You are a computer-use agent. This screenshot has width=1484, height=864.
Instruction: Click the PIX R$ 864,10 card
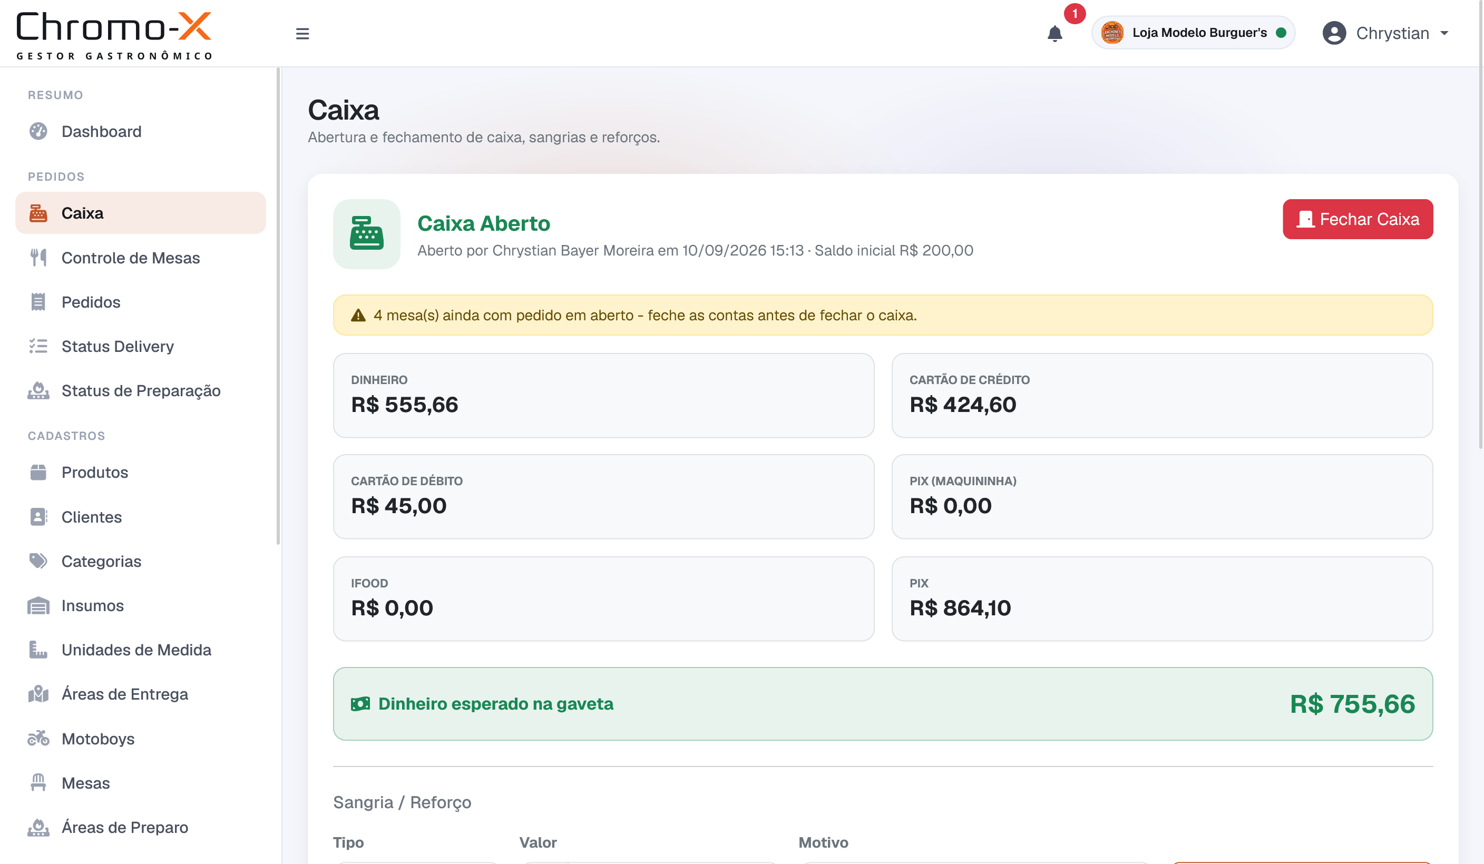1162,598
